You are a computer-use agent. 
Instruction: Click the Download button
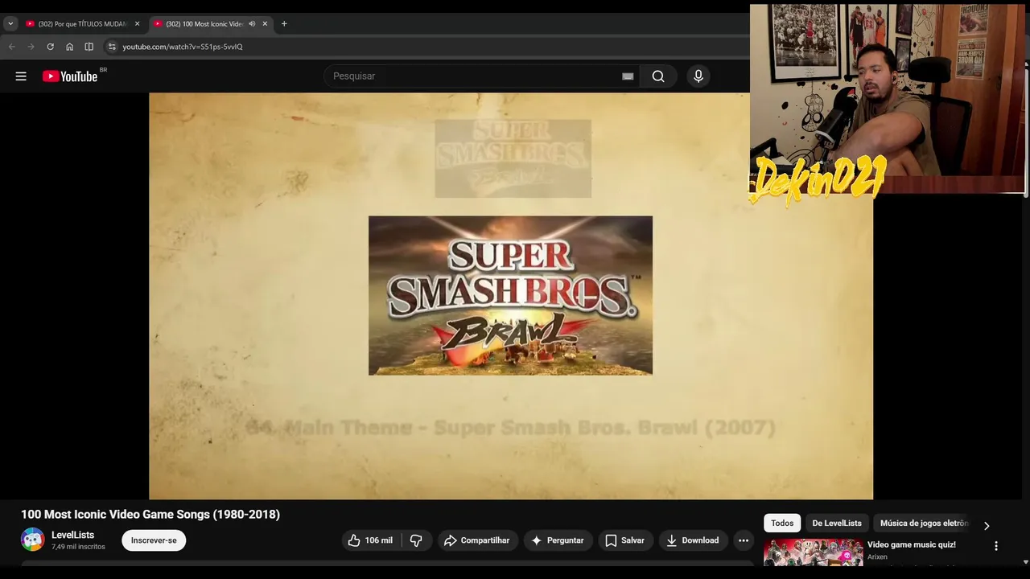[693, 540]
